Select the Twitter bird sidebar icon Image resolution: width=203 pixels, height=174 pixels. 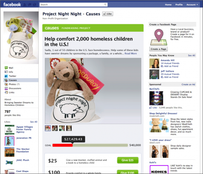(x=6, y=76)
